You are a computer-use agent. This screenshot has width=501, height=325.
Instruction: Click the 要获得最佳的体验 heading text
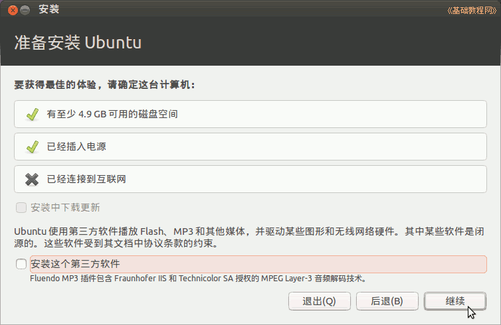tap(104, 85)
